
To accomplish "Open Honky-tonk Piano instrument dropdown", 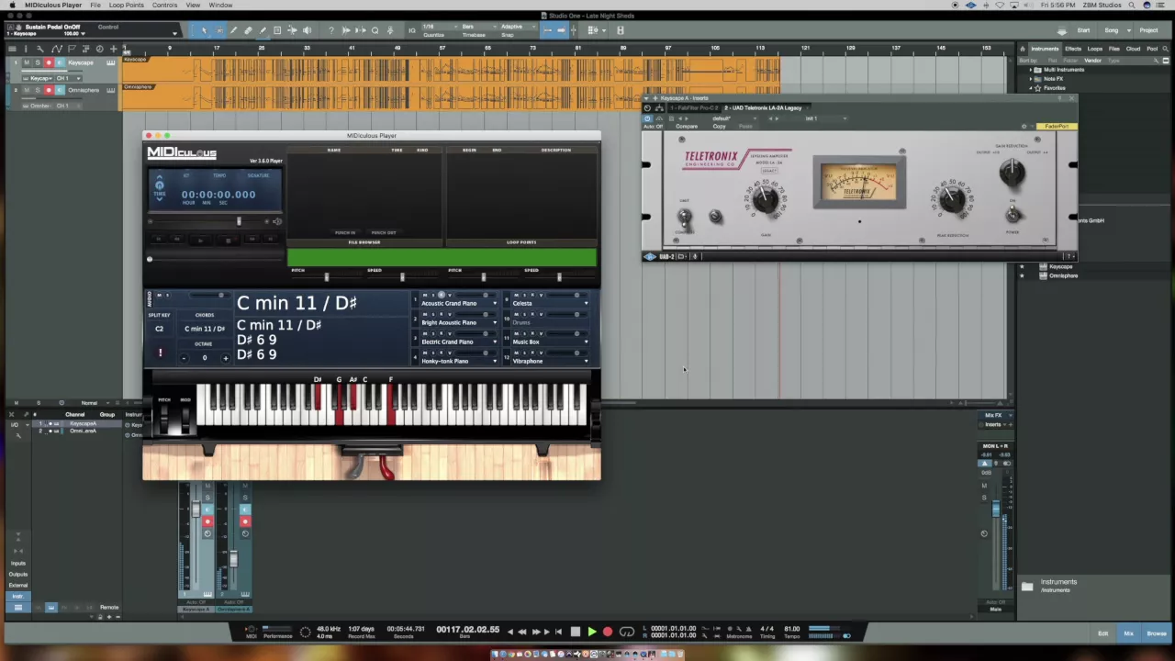I will [x=495, y=361].
